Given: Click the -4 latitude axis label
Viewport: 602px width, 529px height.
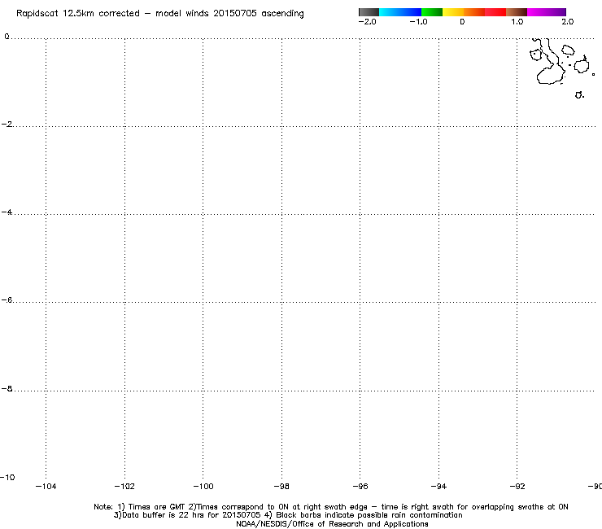Looking at the screenshot, I should click(7, 212).
